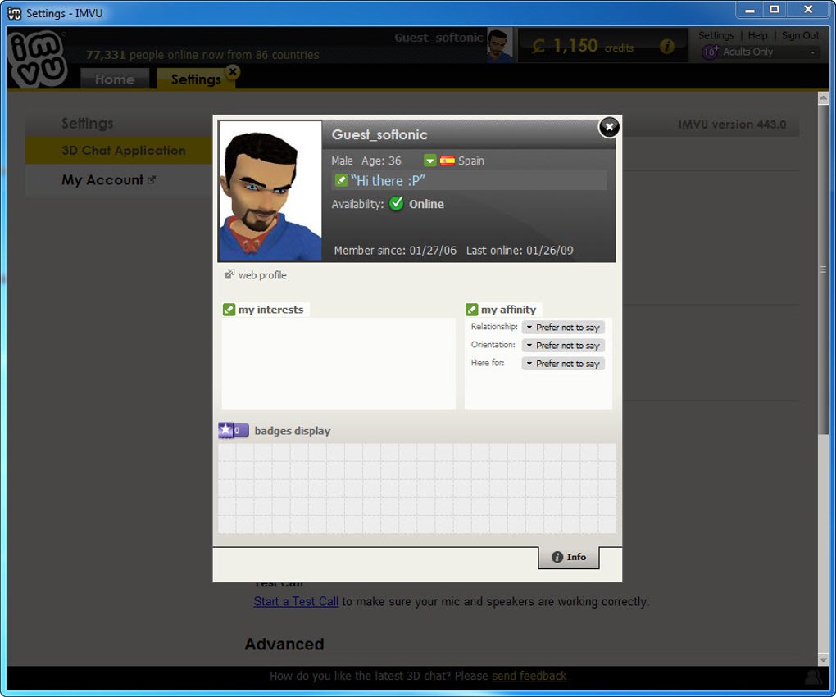Click the scrollbar down arrow

[823, 659]
